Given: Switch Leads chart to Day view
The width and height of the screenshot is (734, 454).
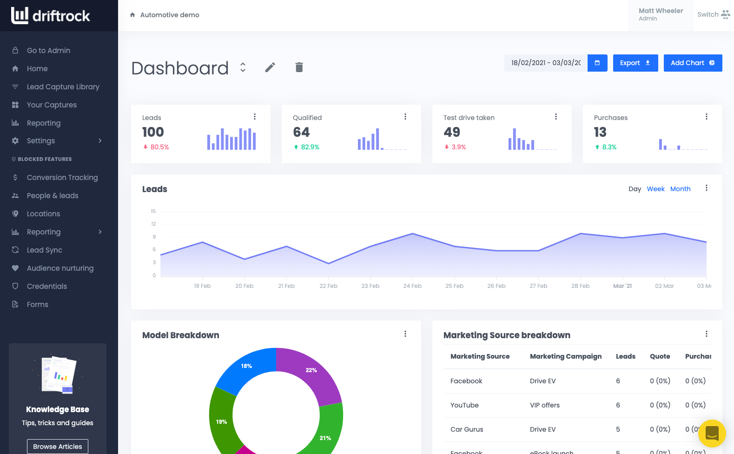Looking at the screenshot, I should point(635,189).
